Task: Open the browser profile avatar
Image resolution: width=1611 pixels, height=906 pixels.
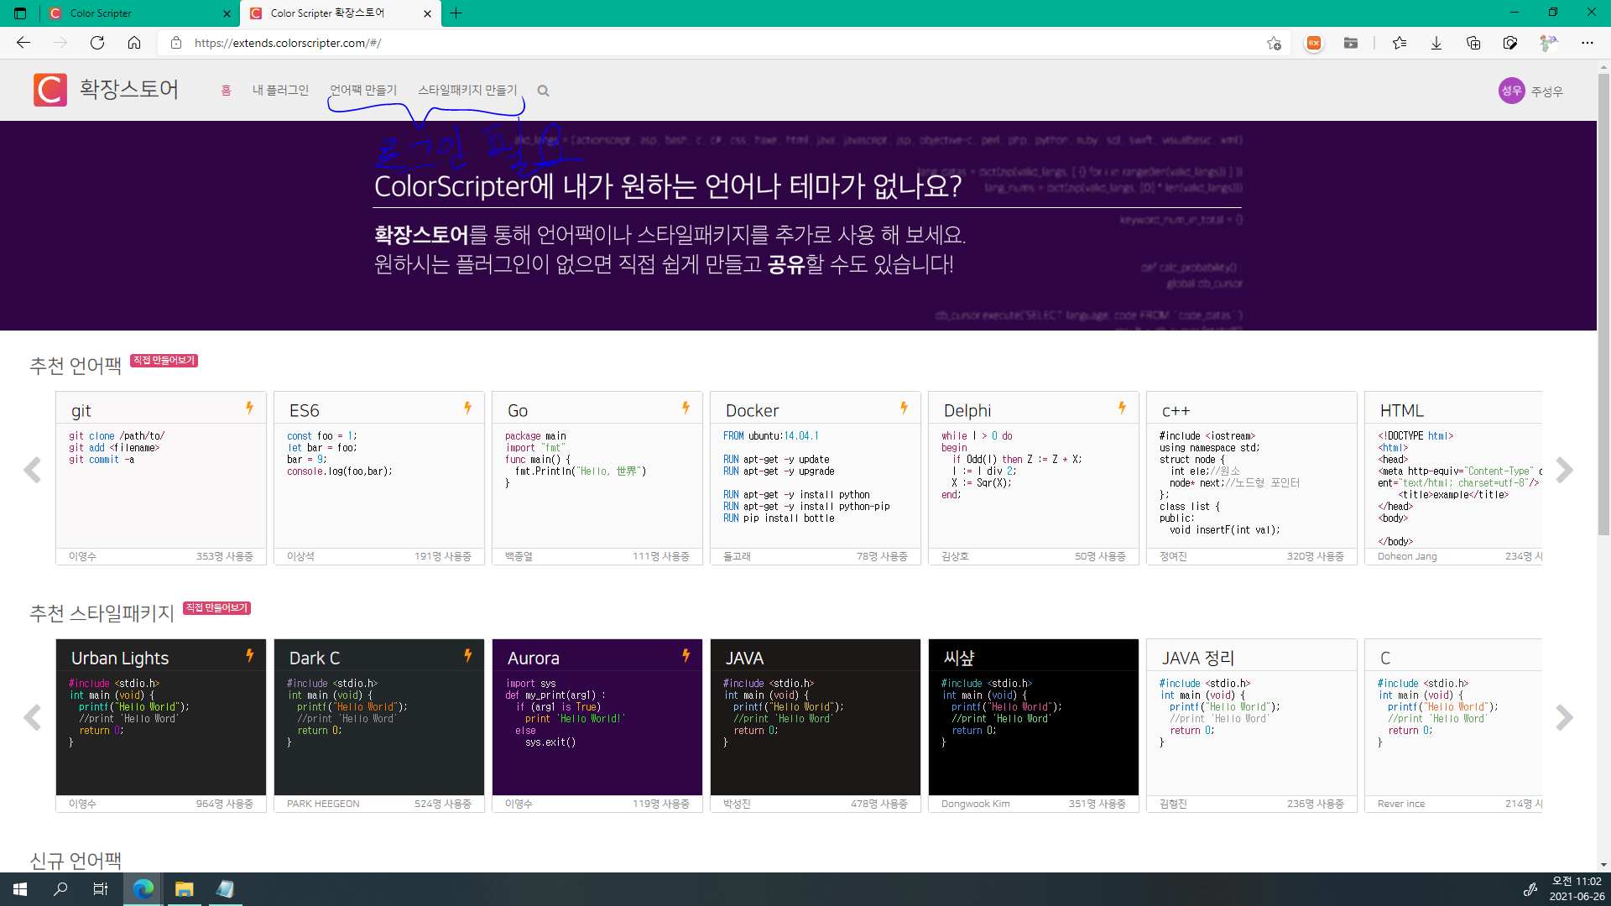Action: point(1549,43)
